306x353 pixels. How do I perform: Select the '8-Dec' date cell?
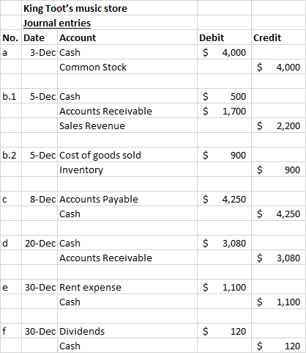click(40, 199)
